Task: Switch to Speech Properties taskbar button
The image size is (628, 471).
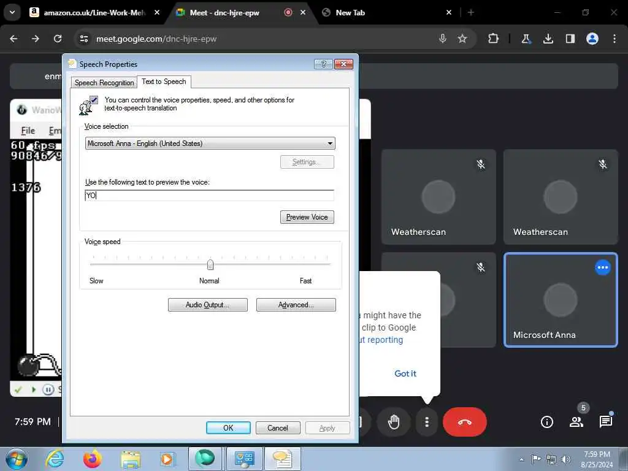Action: pos(282,459)
